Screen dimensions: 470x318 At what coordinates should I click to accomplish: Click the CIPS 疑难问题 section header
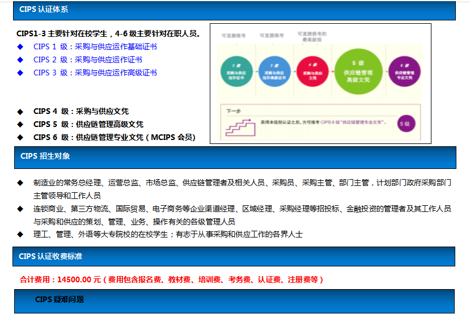click(234, 301)
